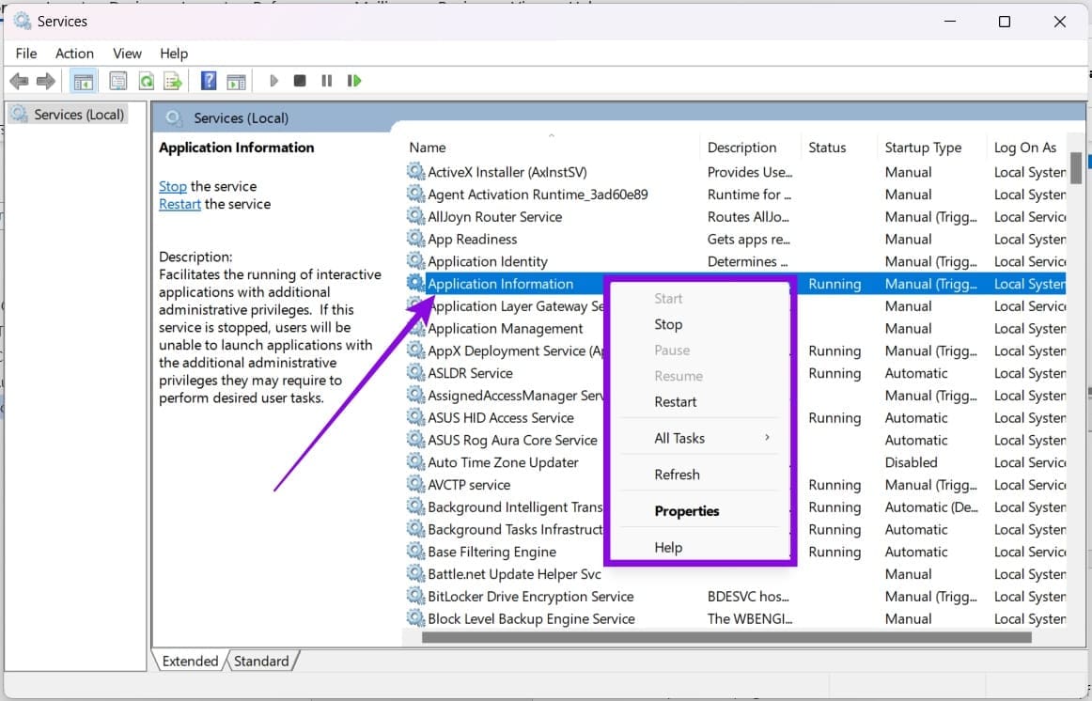Click the Stop the service link
1092x701 pixels.
[x=173, y=186]
